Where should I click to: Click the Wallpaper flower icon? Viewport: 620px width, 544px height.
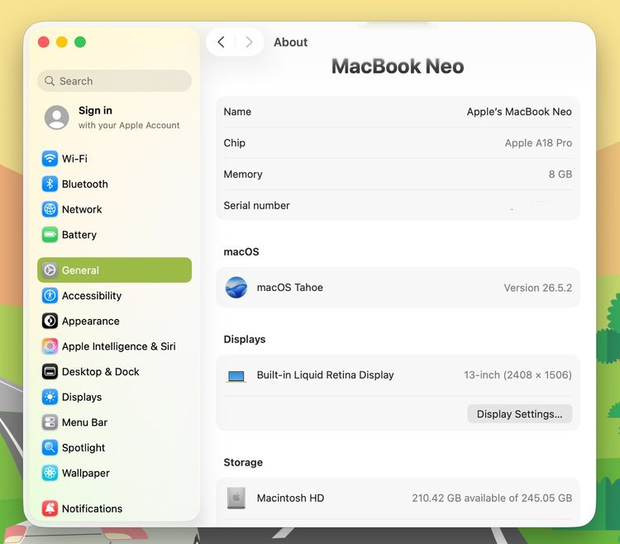coord(50,473)
